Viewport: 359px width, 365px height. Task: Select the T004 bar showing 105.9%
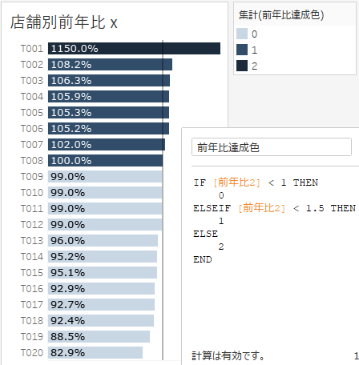pos(108,97)
